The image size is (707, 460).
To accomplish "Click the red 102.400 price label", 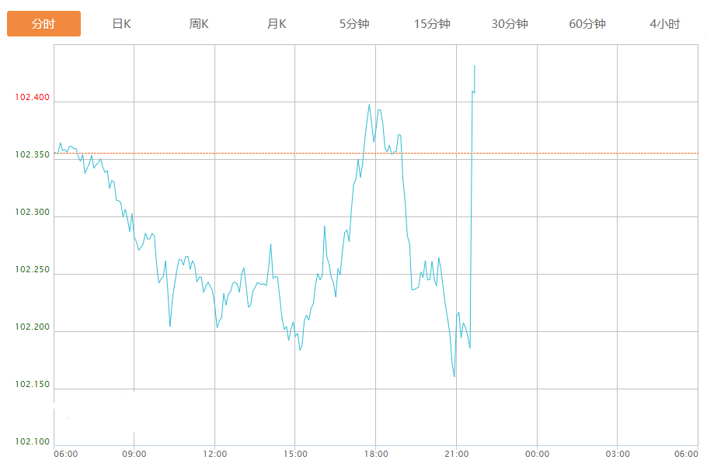I will tap(32, 98).
